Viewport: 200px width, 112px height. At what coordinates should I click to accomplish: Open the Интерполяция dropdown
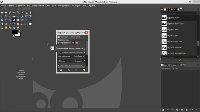[72, 56]
